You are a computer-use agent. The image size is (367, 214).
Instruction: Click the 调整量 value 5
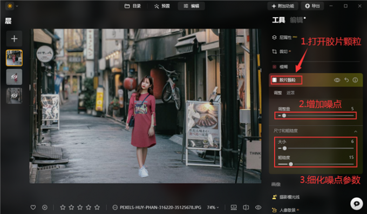(352, 109)
